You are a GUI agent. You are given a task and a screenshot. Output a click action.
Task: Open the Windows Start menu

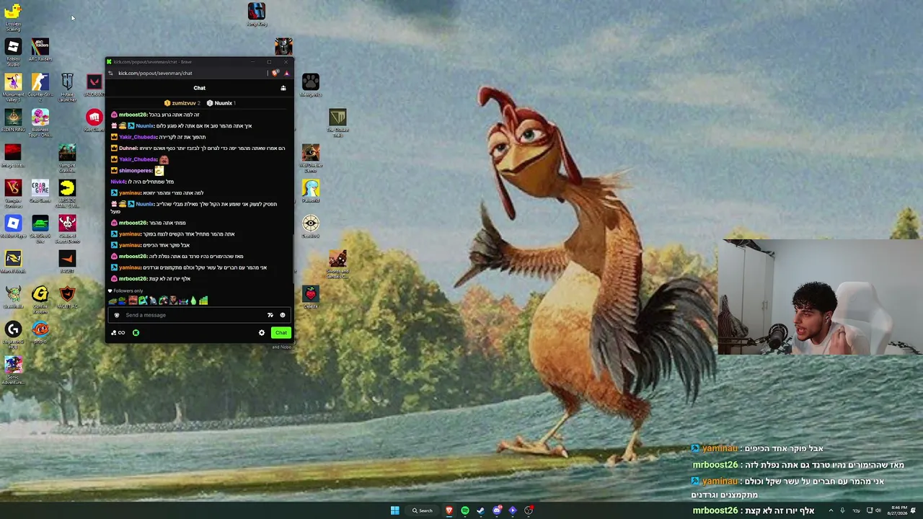(x=394, y=510)
